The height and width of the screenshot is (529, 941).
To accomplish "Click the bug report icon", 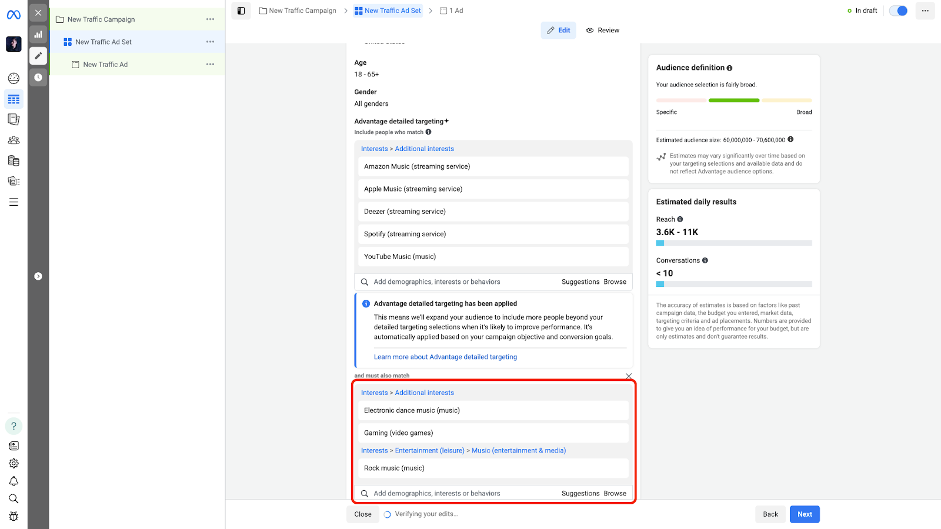I will click(14, 517).
